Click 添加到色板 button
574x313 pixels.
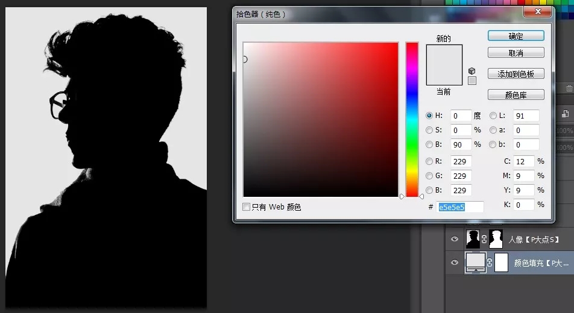(516, 74)
